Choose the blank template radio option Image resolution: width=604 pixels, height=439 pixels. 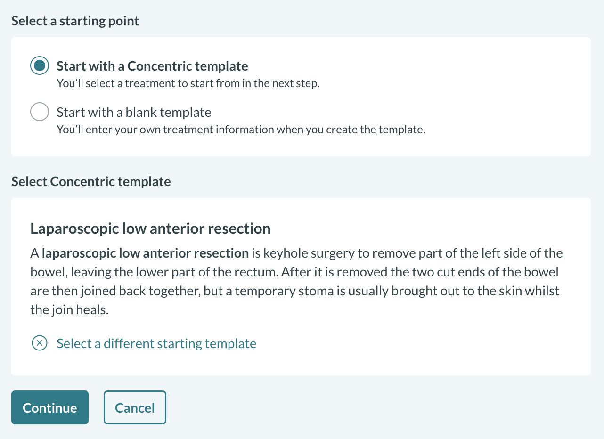39,112
